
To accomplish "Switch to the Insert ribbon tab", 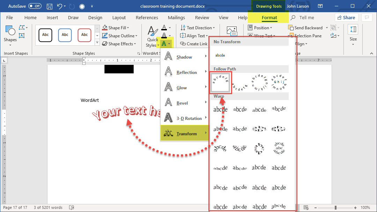I will [x=52, y=18].
